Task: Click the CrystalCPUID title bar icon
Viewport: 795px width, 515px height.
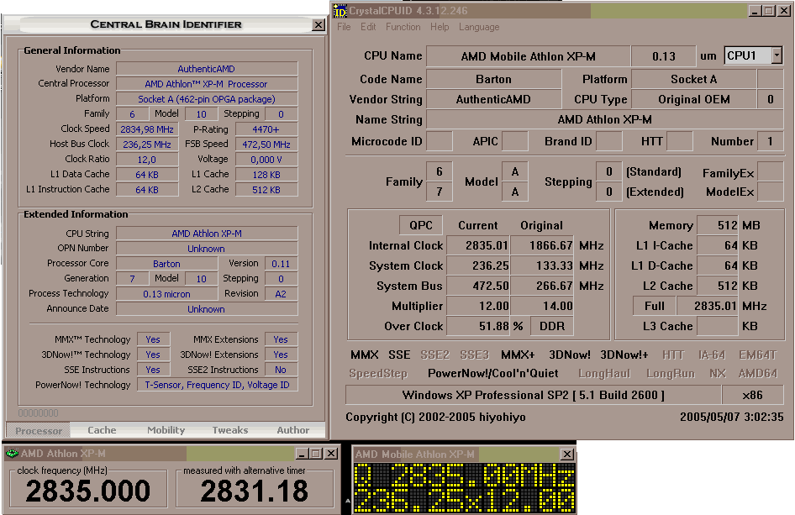Action: pyautogui.click(x=340, y=11)
